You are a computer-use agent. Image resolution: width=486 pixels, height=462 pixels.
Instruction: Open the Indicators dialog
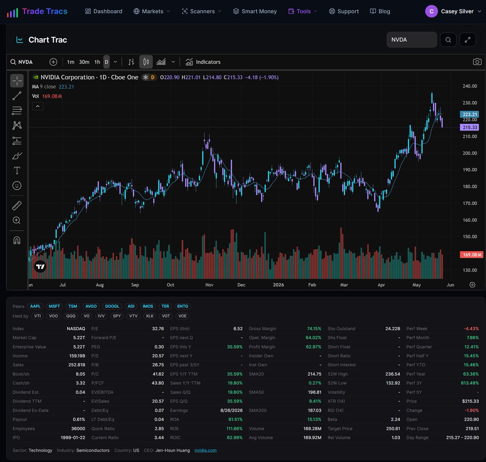[x=203, y=62]
